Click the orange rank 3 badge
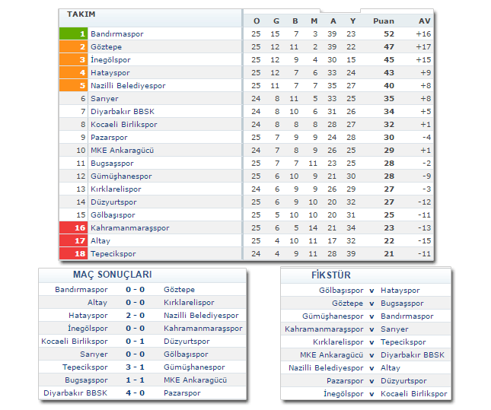The height and width of the screenshot is (410, 491). [x=73, y=60]
